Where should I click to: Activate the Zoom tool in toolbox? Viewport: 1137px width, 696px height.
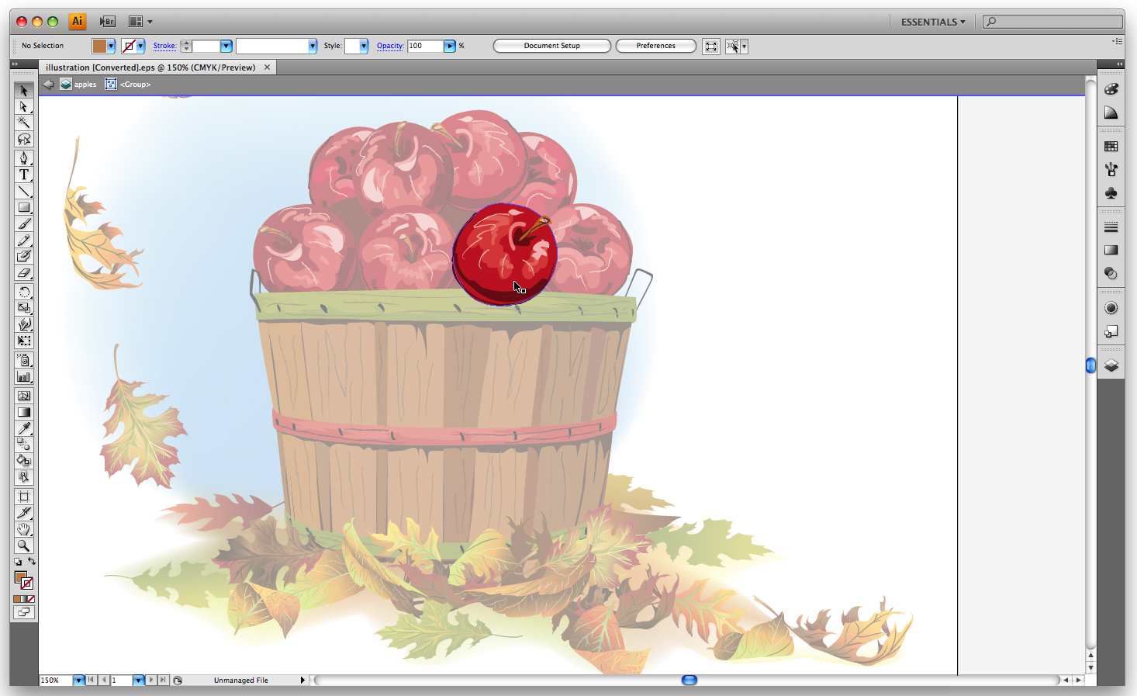click(24, 545)
